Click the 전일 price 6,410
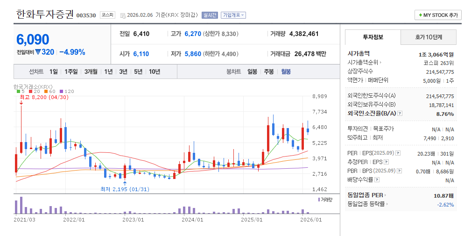471x236 pixels. 141,34
